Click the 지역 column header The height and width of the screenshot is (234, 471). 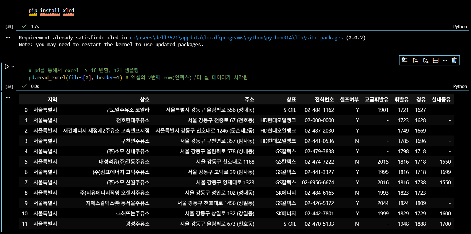click(x=52, y=100)
